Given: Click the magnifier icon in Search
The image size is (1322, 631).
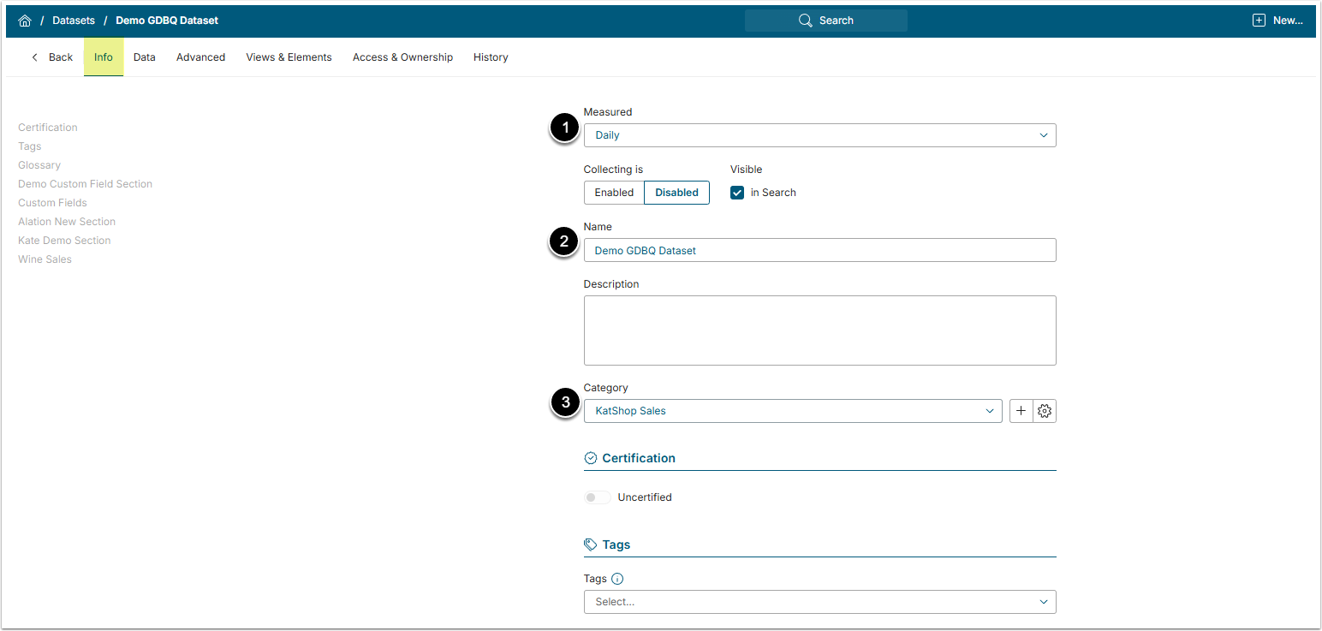Looking at the screenshot, I should (x=805, y=21).
